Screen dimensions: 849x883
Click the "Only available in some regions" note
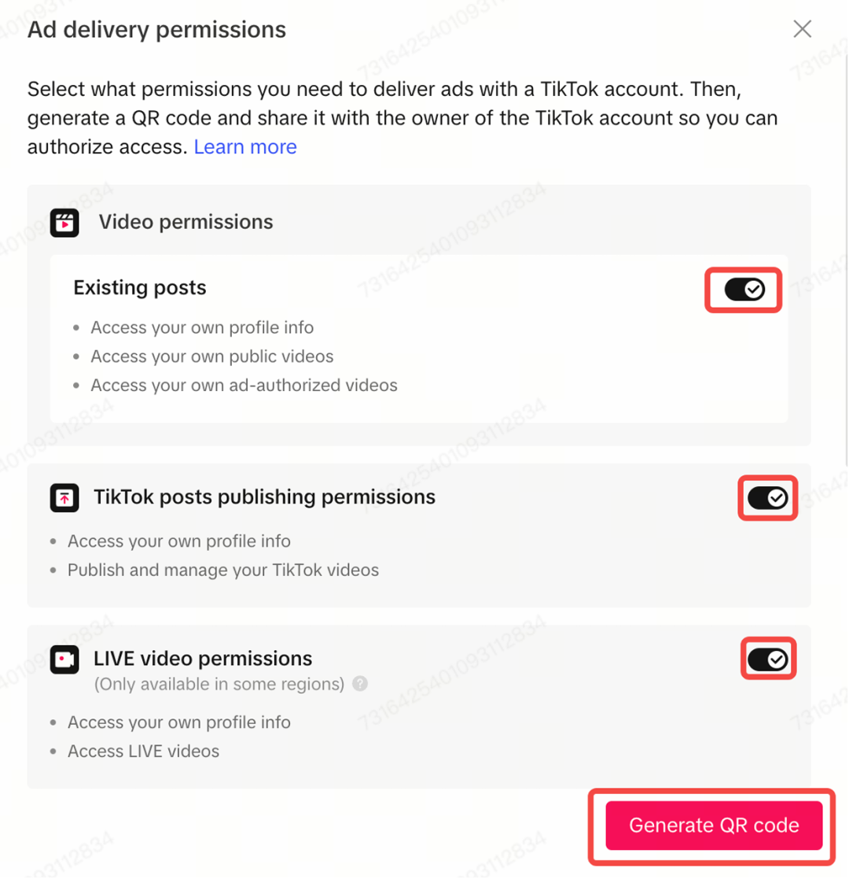coord(219,684)
